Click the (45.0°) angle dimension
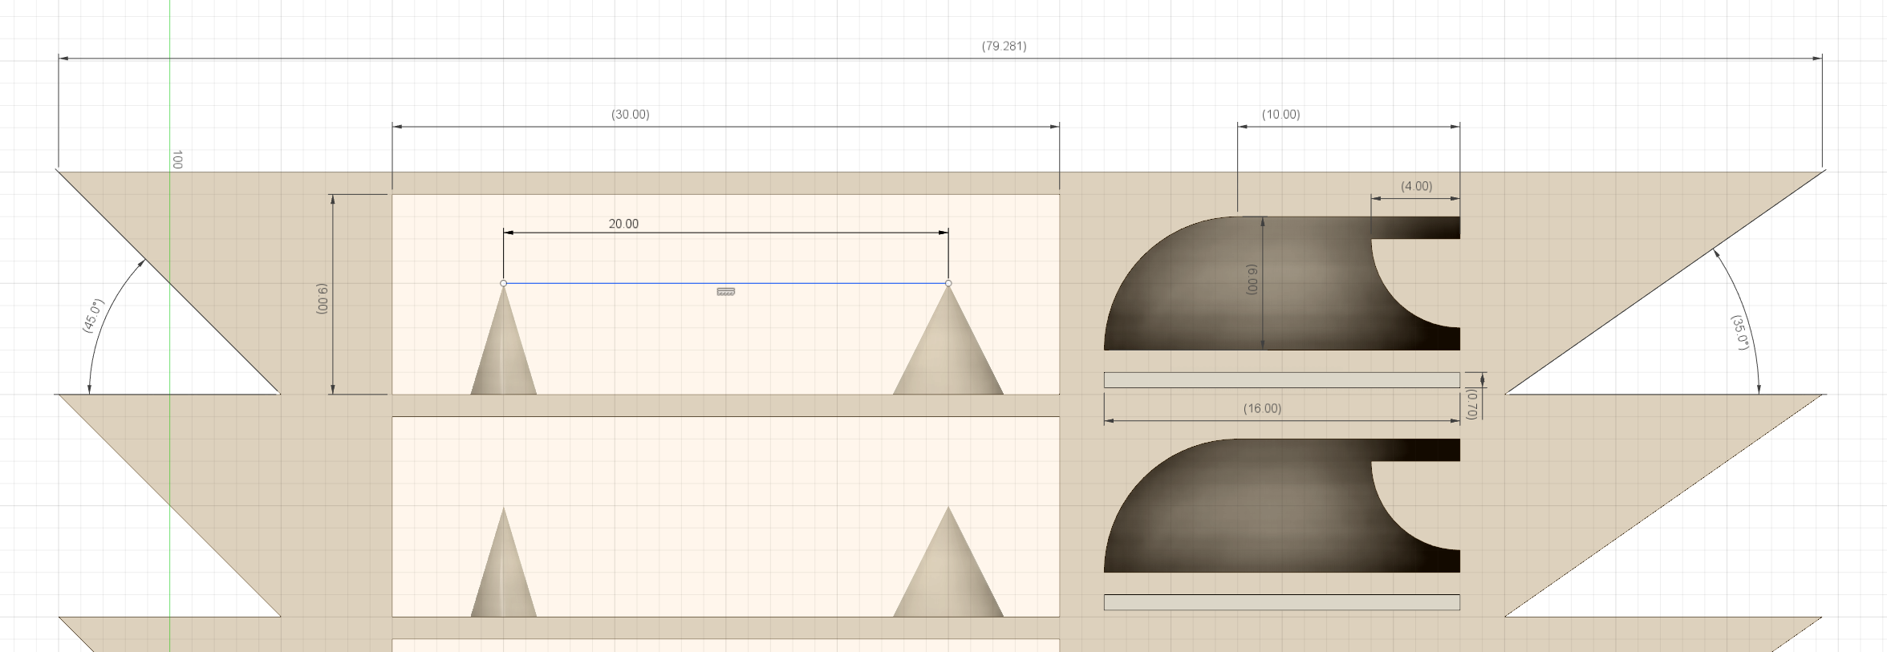The image size is (1887, 652). click(93, 316)
